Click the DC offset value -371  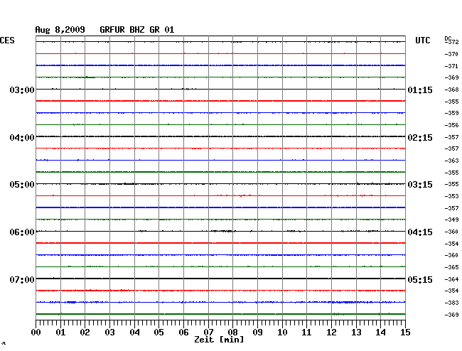[451, 66]
